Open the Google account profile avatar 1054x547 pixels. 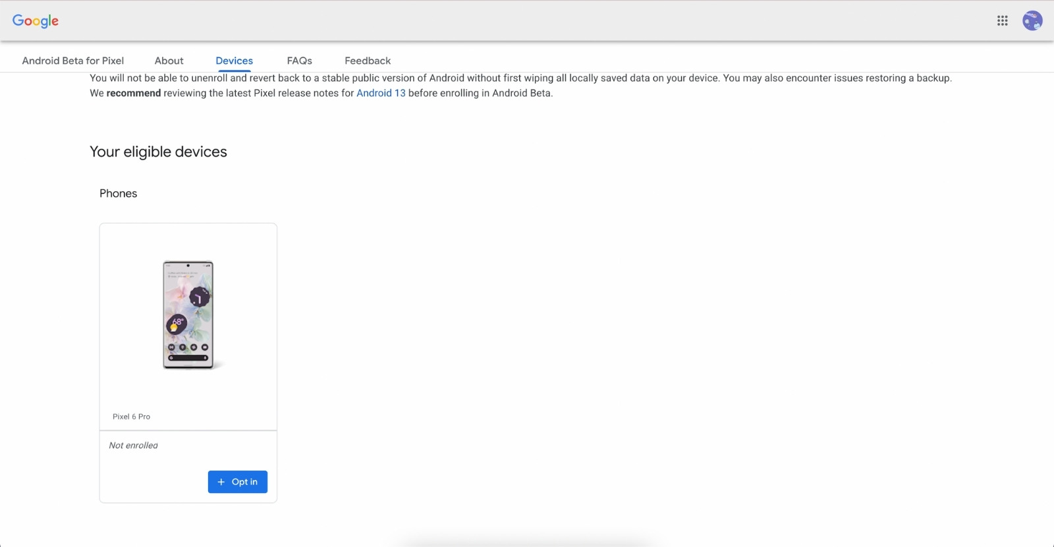1032,21
